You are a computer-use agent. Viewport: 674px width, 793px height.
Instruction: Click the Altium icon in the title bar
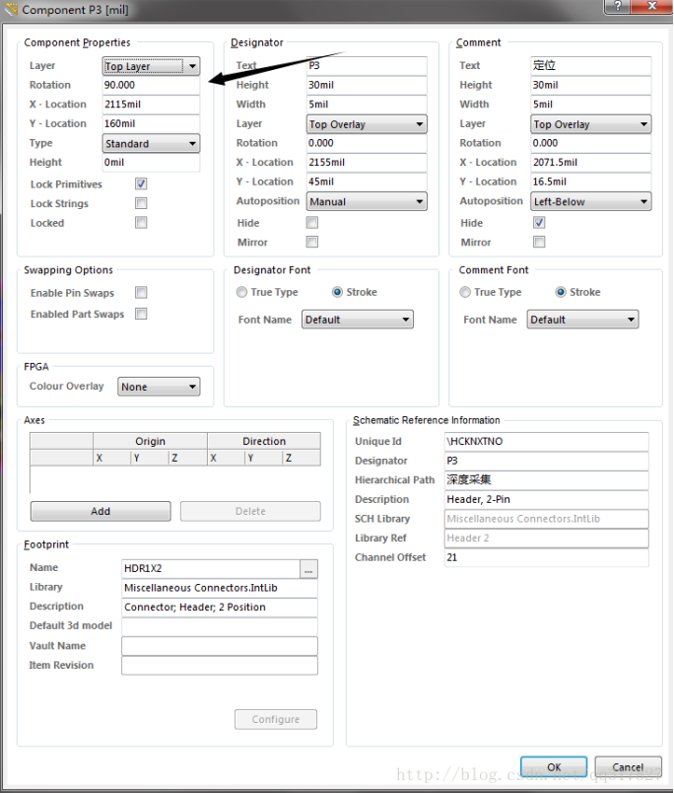click(11, 10)
